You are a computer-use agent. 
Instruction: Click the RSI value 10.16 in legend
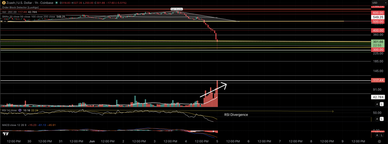pos(27,110)
